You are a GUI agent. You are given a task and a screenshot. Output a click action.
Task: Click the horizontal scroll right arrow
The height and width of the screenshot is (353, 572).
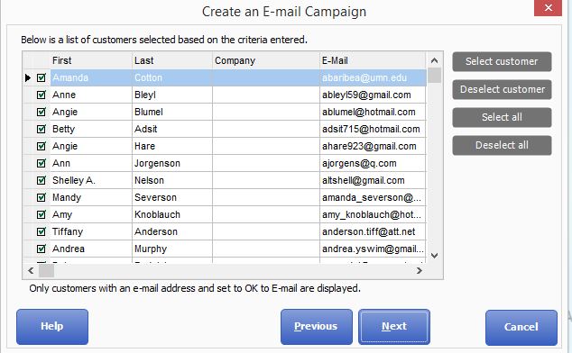tap(420, 271)
